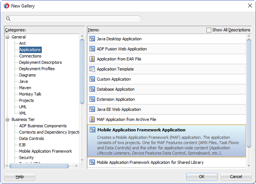
Task: Click the search magnifier icon
Action: [8, 19]
